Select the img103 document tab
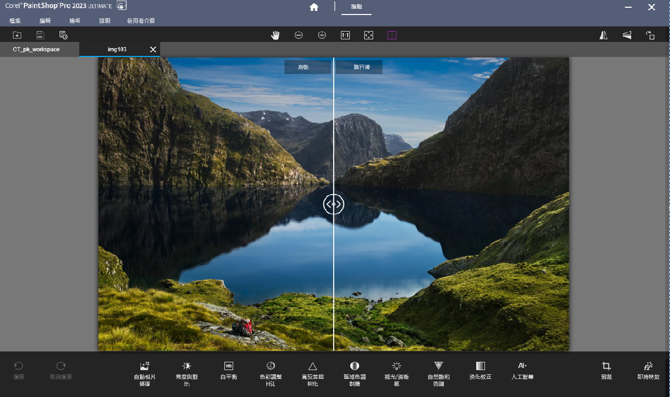This screenshot has height=397, width=670. pyautogui.click(x=117, y=49)
